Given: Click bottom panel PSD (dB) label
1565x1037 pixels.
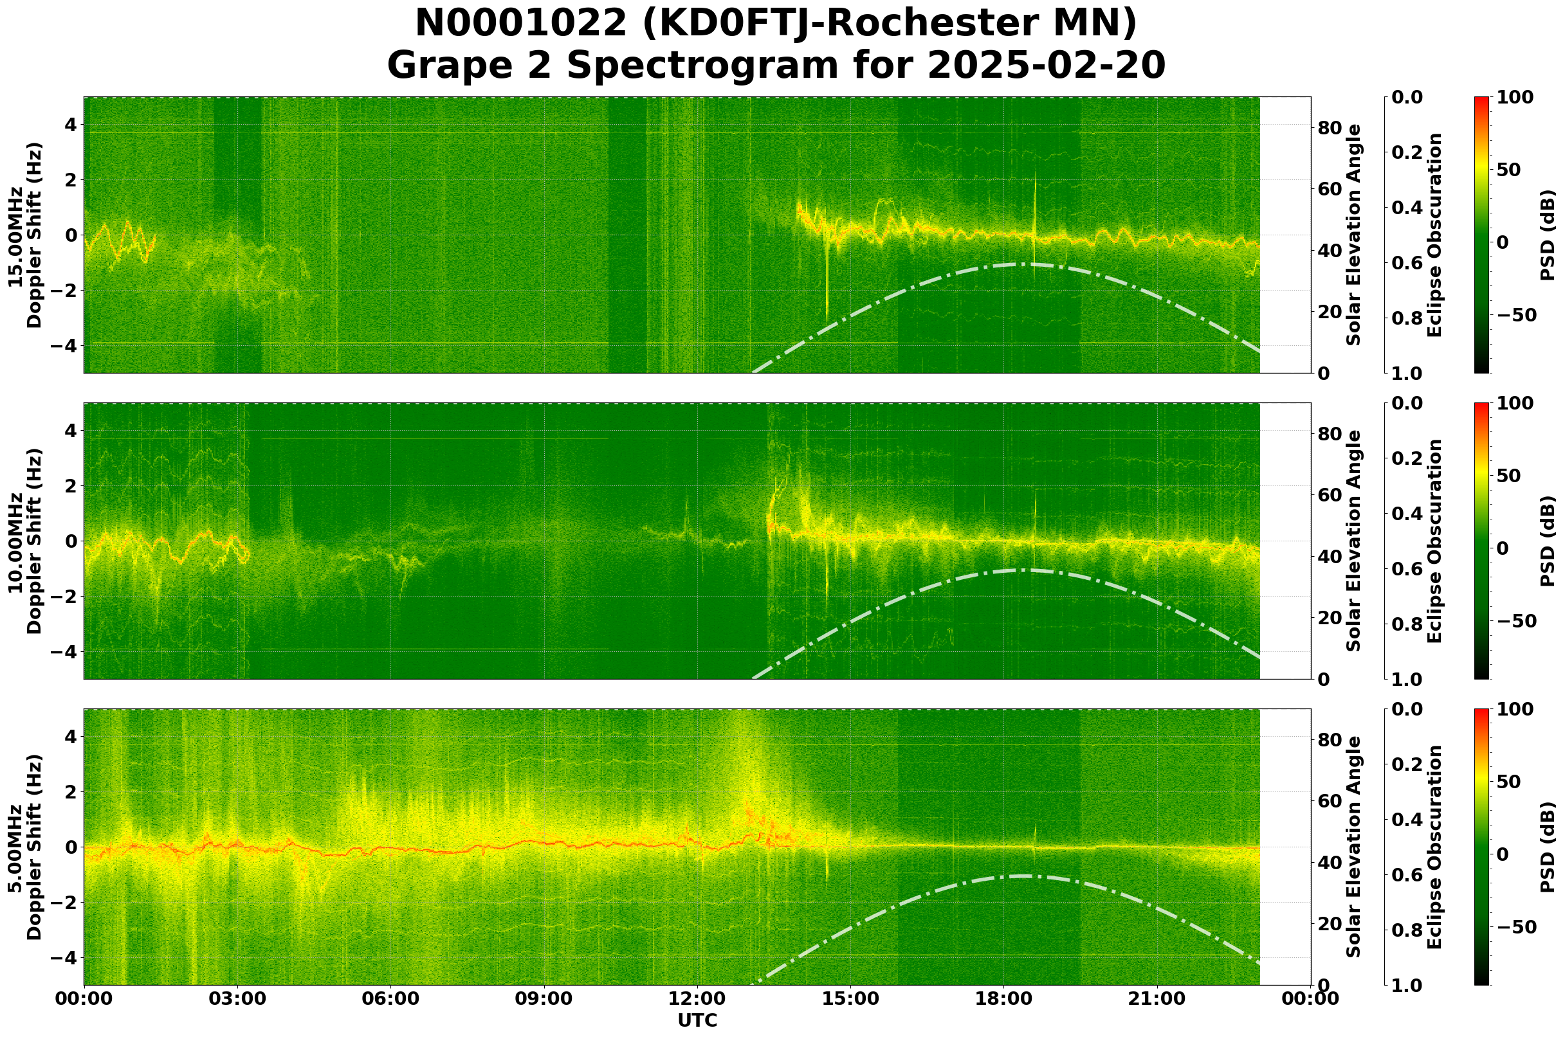Looking at the screenshot, I should point(1547,847).
